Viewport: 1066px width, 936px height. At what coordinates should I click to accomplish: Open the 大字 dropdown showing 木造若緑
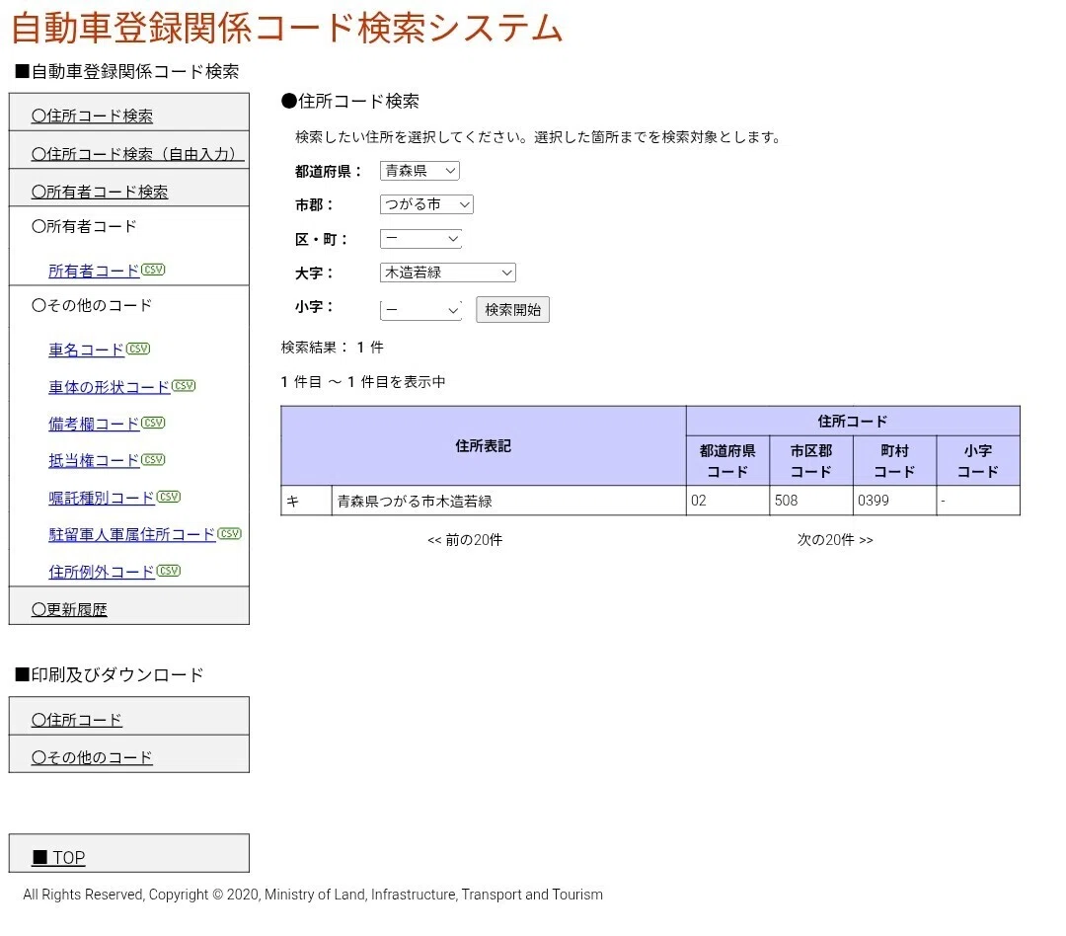(x=447, y=273)
